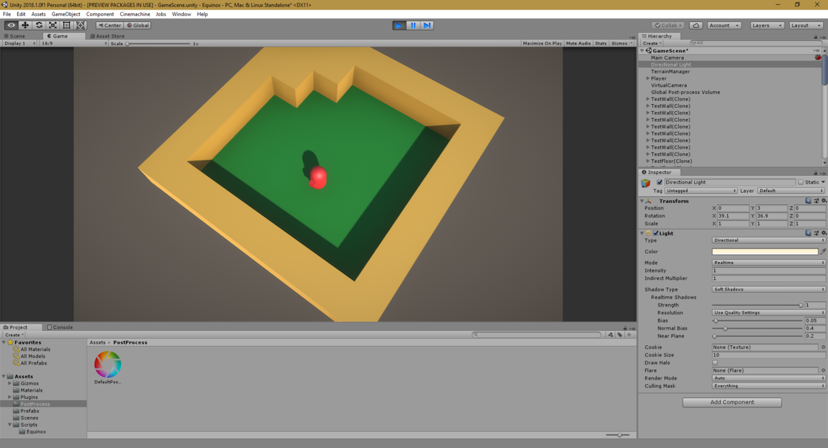The height and width of the screenshot is (448, 828).
Task: Click the cloud services icon
Action: point(696,25)
